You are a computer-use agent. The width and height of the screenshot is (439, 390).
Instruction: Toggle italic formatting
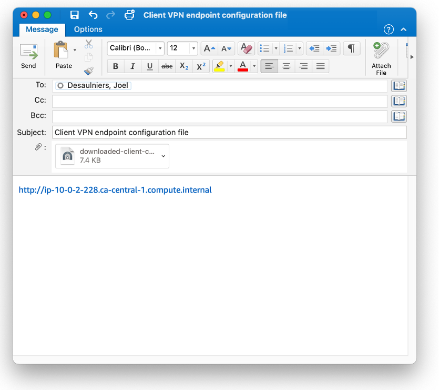132,66
